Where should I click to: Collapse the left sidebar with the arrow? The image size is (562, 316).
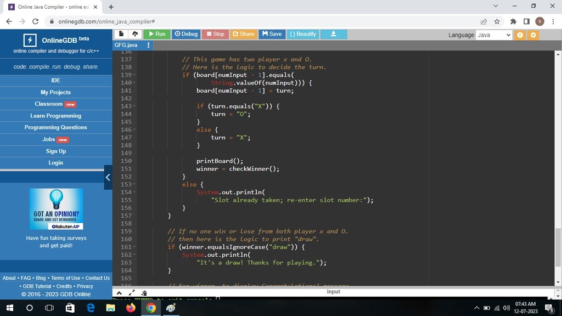108,177
